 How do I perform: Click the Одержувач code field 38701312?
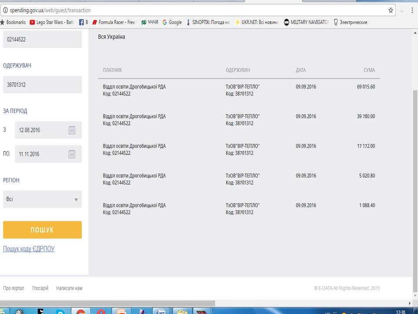click(x=42, y=85)
